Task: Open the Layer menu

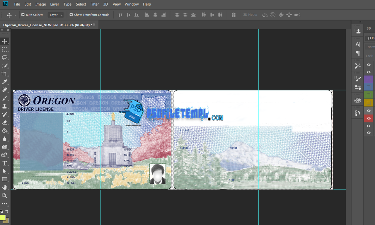Action: (x=54, y=4)
